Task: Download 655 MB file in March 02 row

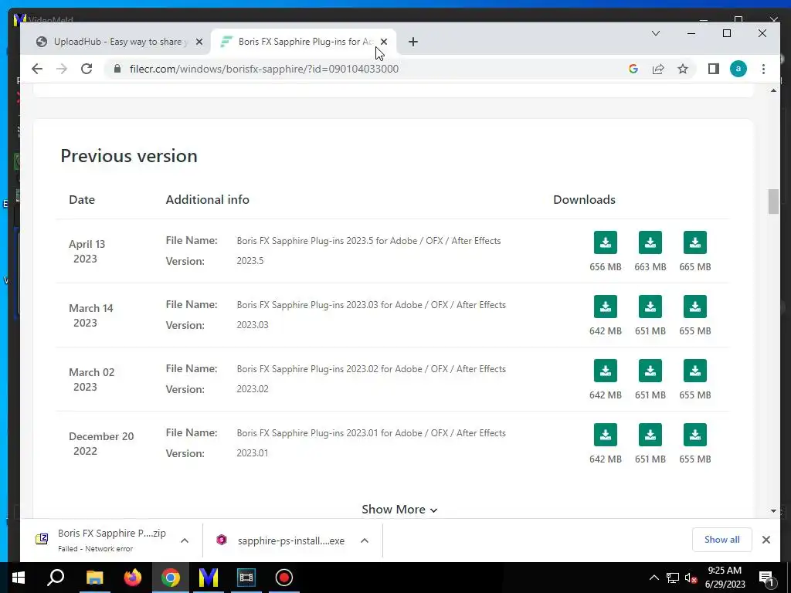Action: pyautogui.click(x=695, y=371)
